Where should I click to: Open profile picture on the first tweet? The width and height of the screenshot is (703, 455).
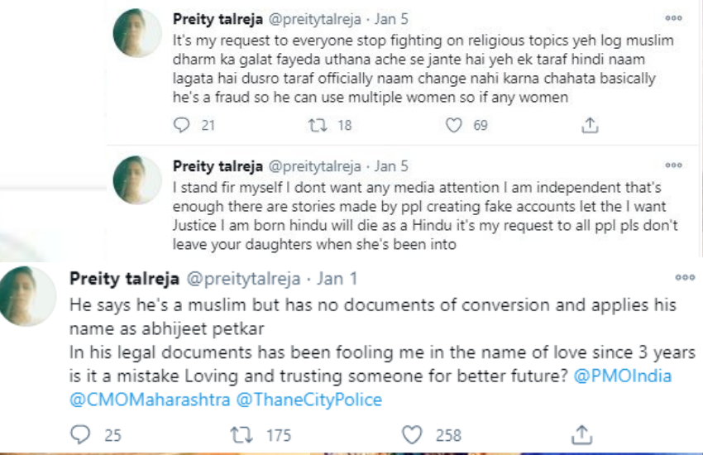(137, 33)
